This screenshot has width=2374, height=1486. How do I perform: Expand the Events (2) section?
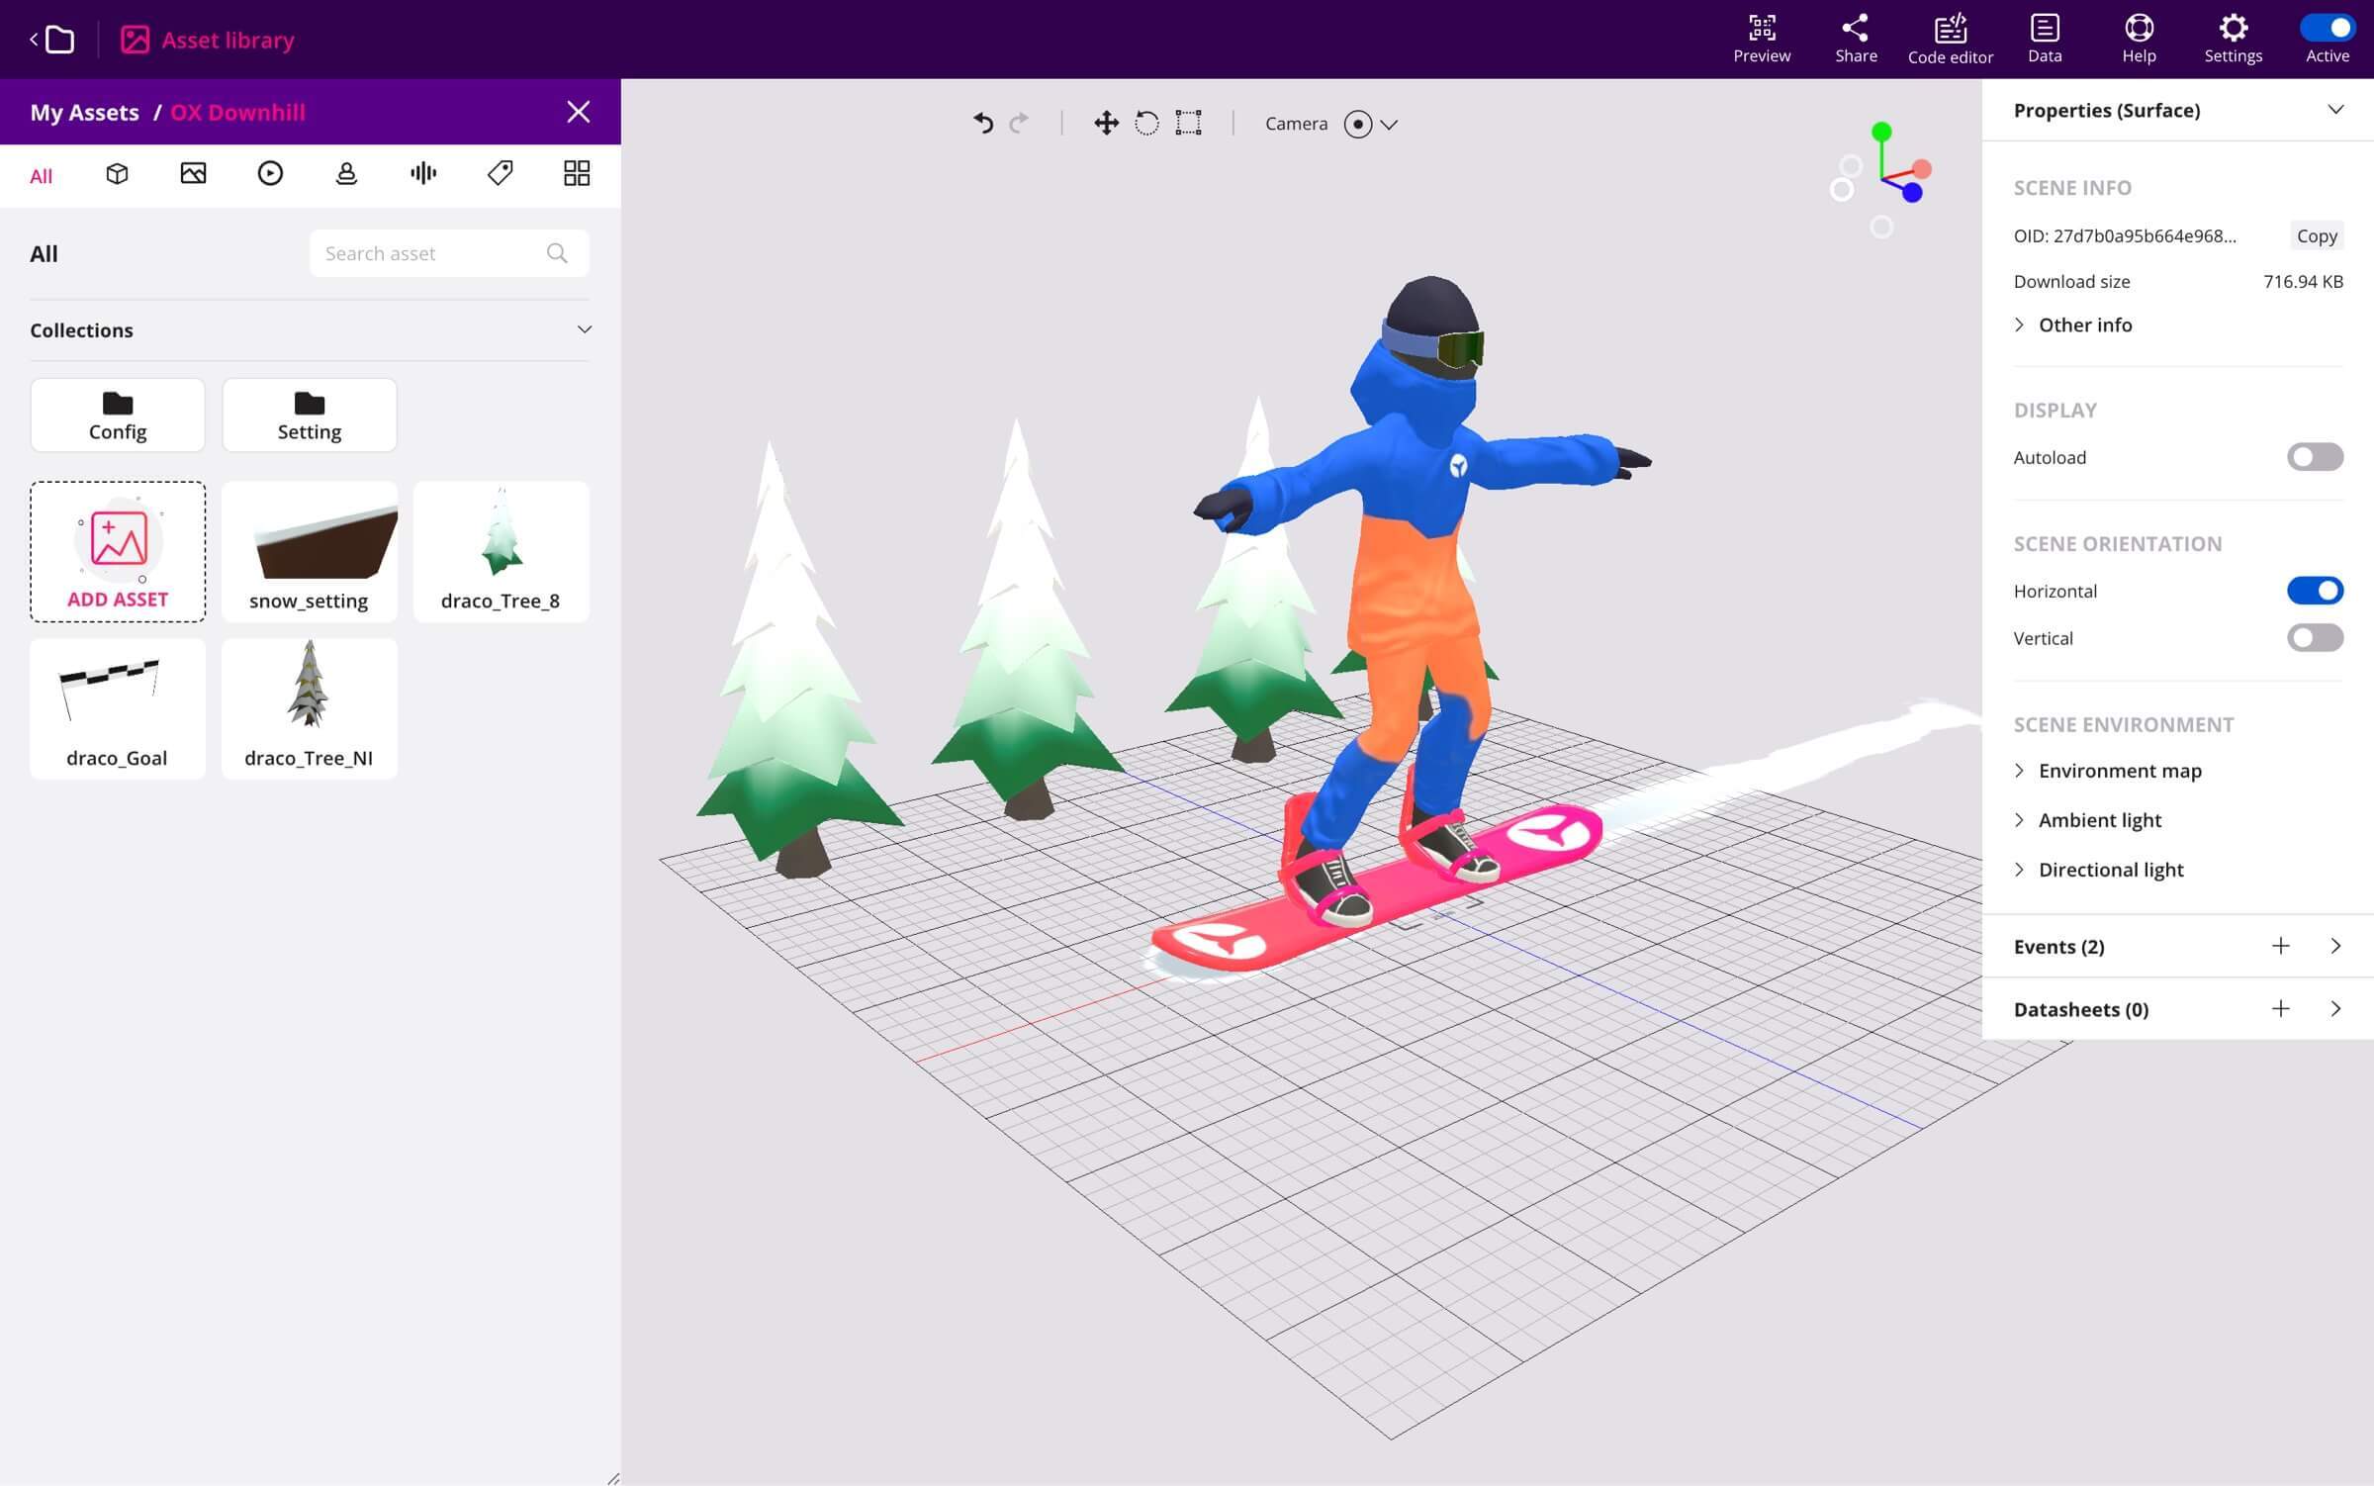pos(2335,946)
